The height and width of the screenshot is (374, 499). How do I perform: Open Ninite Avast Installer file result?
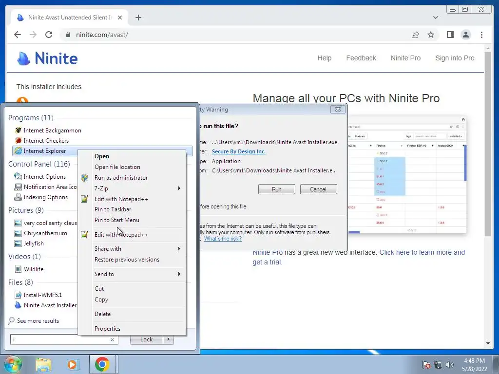pyautogui.click(x=45, y=305)
